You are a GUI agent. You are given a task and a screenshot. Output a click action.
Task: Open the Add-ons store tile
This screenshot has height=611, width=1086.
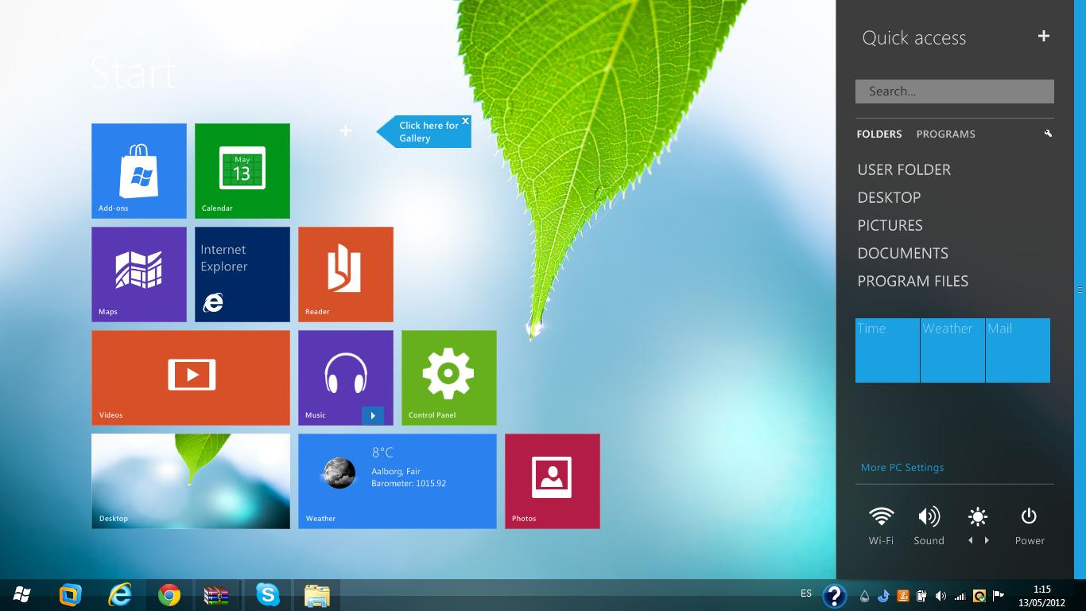tap(139, 170)
